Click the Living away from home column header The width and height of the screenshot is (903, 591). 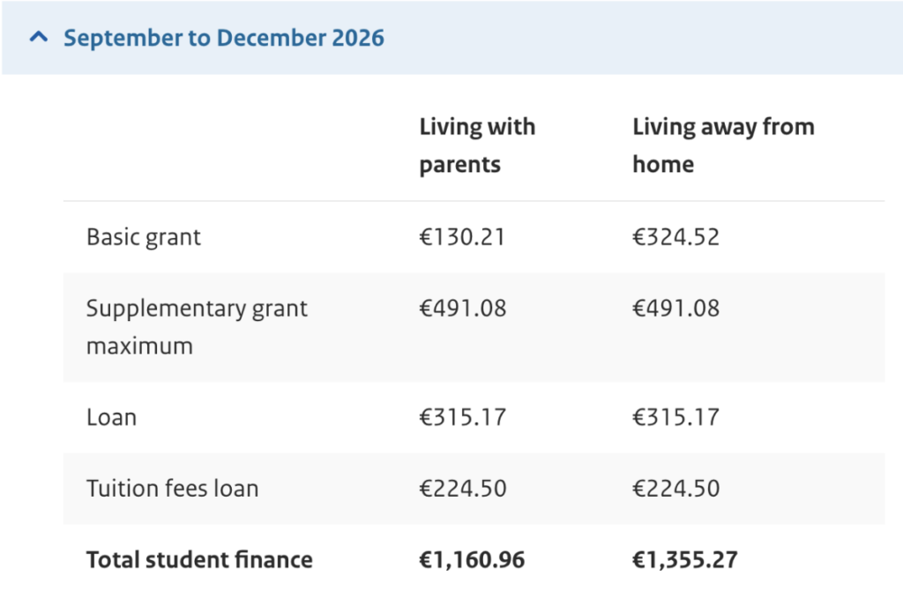click(x=723, y=146)
